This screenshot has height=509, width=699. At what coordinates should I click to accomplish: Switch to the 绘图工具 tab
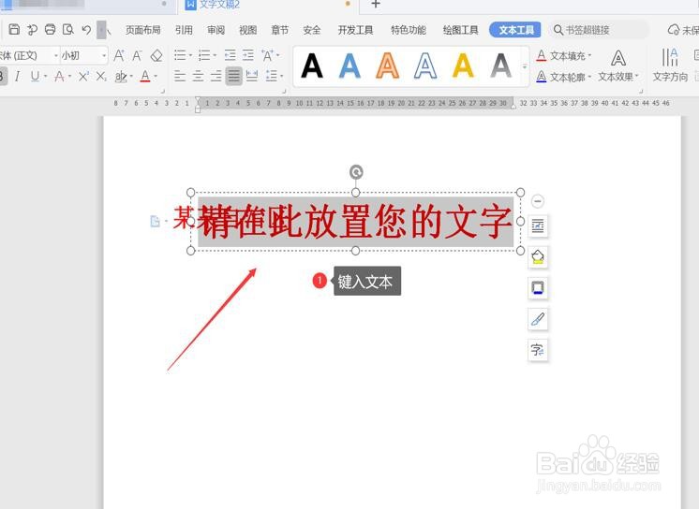click(460, 30)
